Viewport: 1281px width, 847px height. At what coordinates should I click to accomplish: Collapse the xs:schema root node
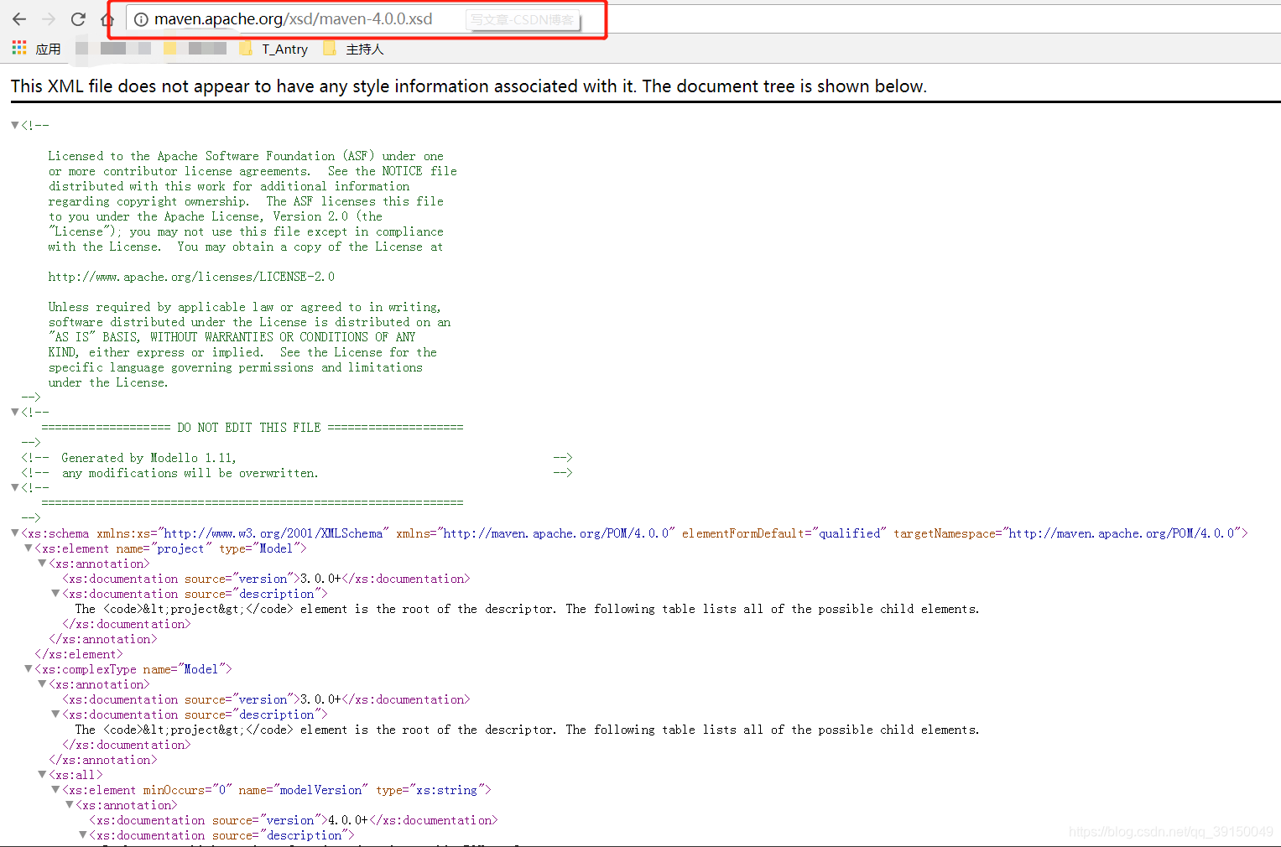[14, 533]
